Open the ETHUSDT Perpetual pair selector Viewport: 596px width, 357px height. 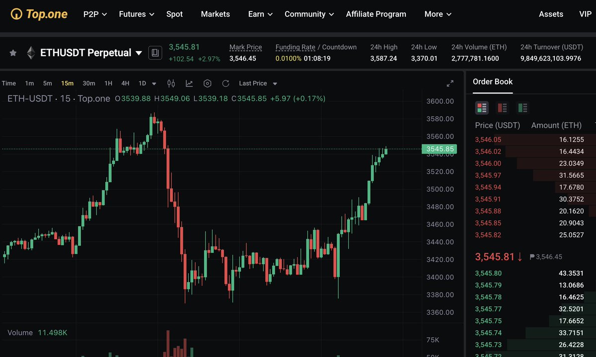click(91, 53)
